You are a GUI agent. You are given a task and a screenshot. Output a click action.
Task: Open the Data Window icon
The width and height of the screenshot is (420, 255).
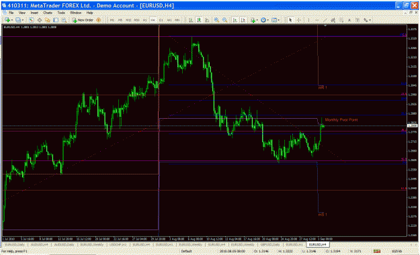tap(40, 20)
